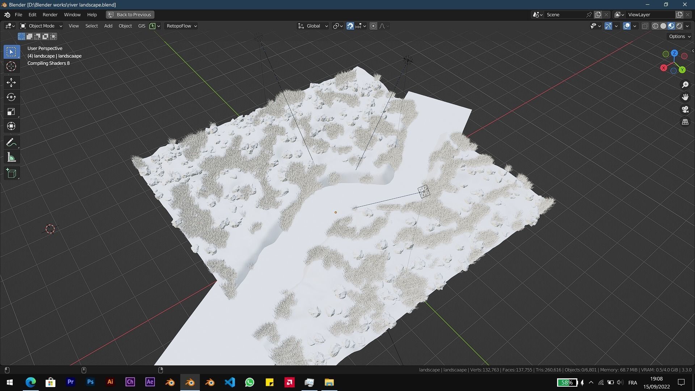Click the Back to Previous button
Screen dimensions: 695x391
tap(130, 14)
